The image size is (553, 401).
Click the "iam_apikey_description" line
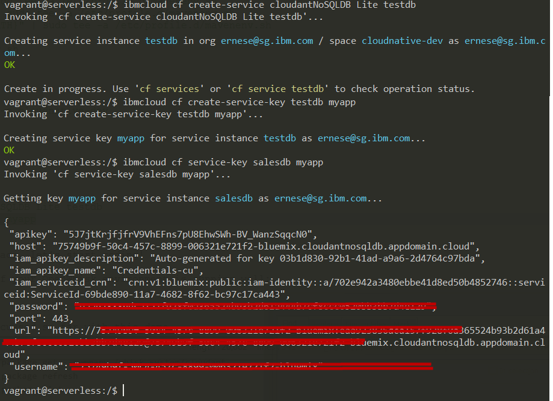[x=247, y=259]
